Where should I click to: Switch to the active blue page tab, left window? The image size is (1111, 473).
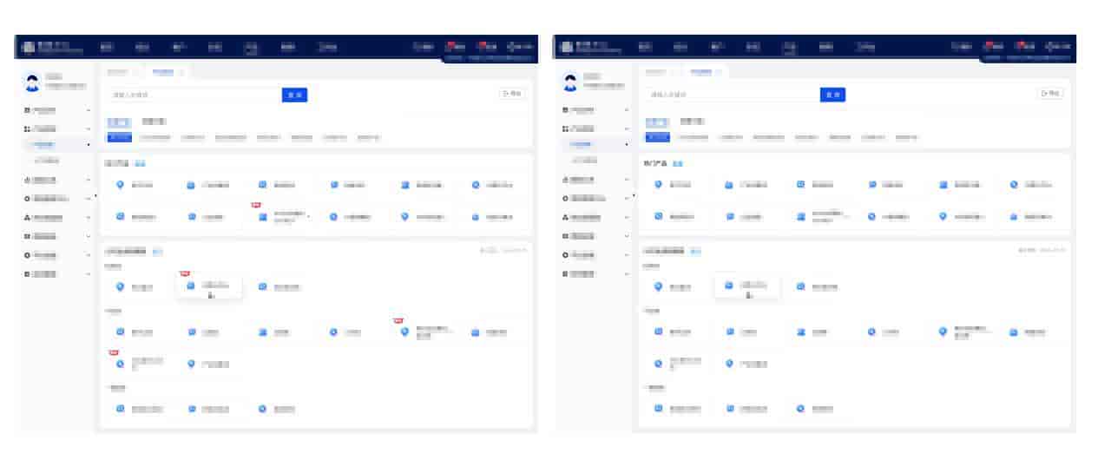point(163,72)
